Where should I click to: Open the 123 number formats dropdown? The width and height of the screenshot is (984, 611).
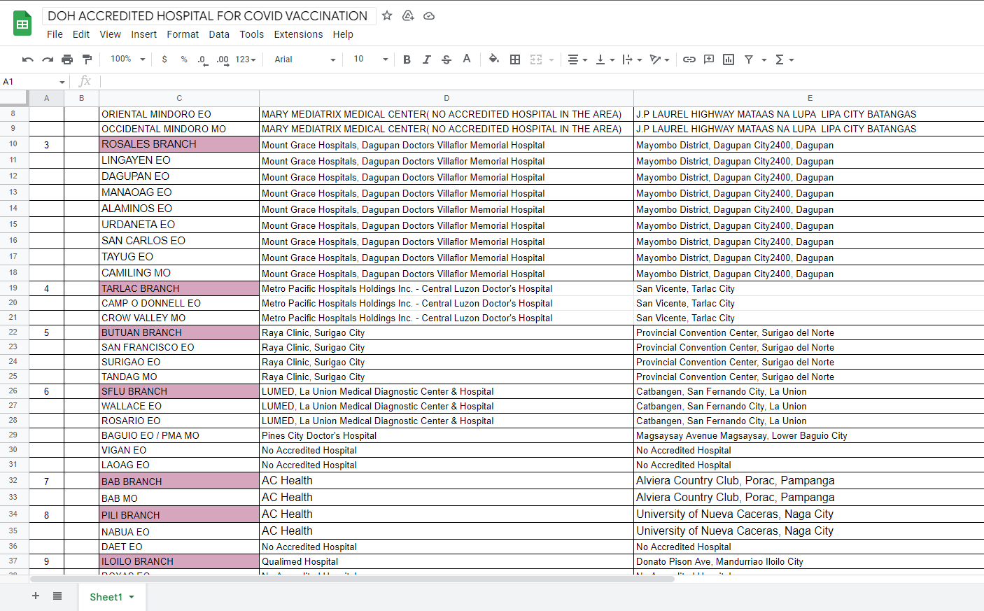(246, 59)
